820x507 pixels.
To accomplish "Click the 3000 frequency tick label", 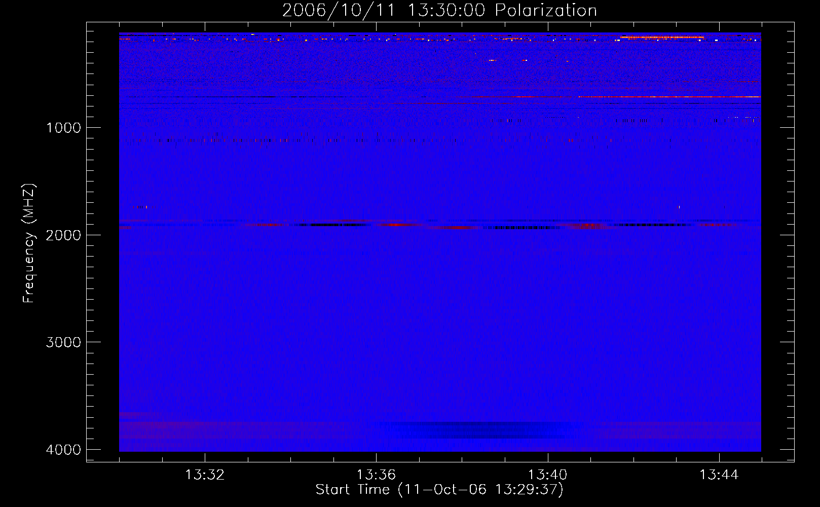I will click(63, 342).
